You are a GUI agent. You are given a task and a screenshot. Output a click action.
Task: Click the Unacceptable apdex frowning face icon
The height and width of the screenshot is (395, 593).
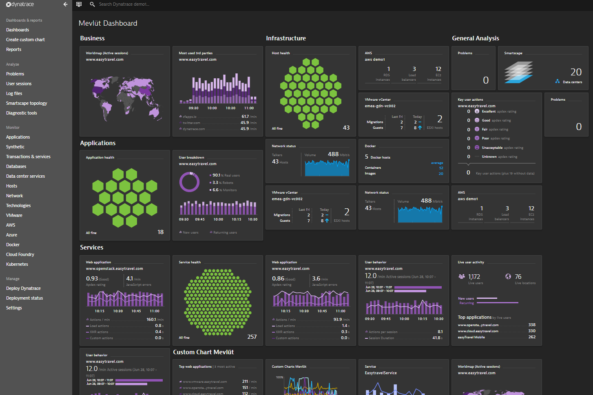click(477, 148)
